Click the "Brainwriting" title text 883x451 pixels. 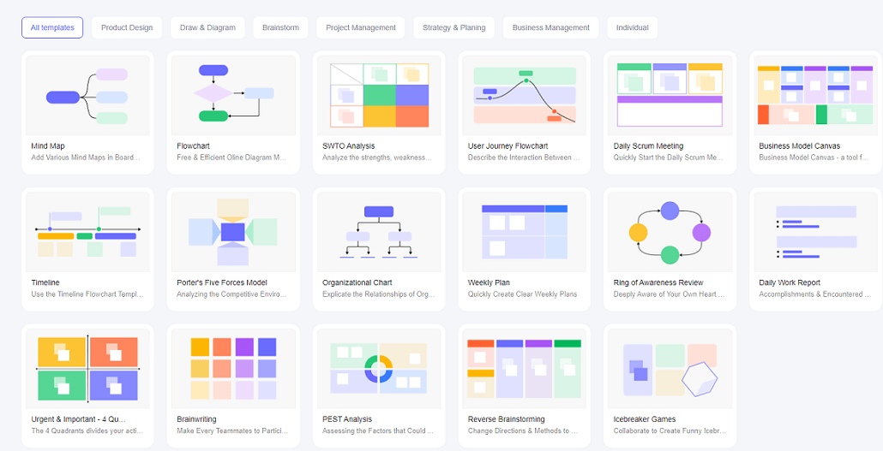coord(196,419)
